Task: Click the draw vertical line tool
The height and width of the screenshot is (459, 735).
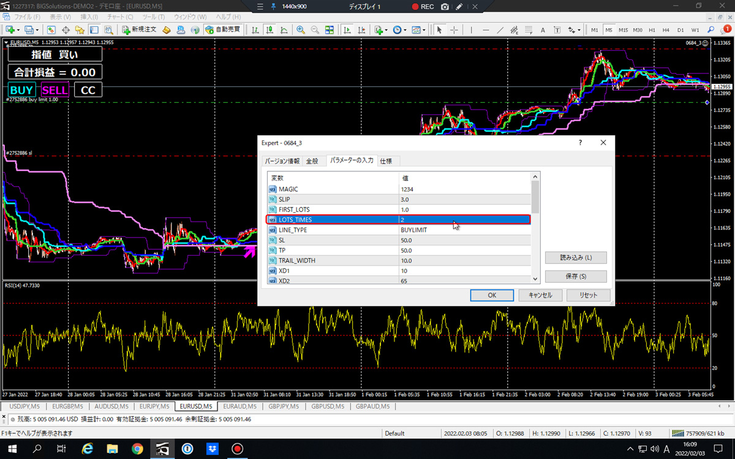Action: [471, 29]
